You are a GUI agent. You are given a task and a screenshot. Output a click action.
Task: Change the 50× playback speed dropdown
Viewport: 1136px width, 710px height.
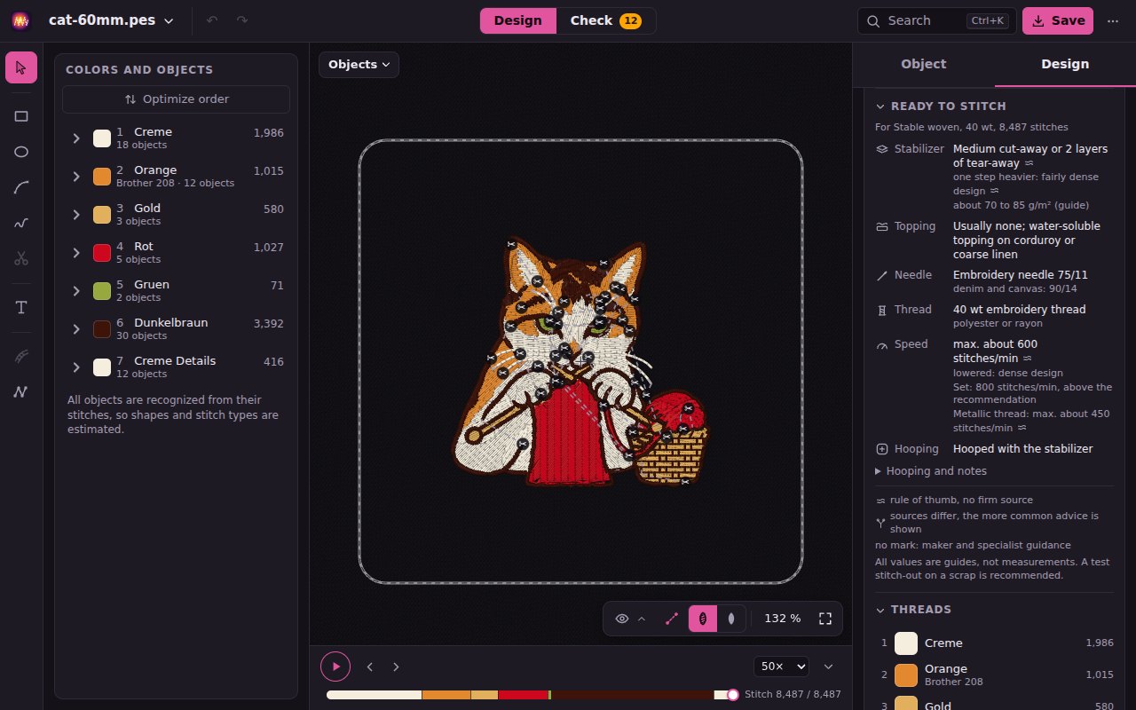(x=781, y=667)
